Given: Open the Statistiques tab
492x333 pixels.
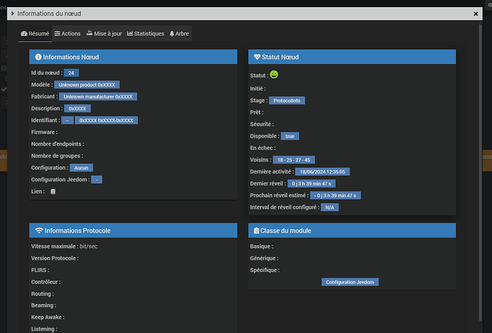Looking at the screenshot, I should click(145, 33).
